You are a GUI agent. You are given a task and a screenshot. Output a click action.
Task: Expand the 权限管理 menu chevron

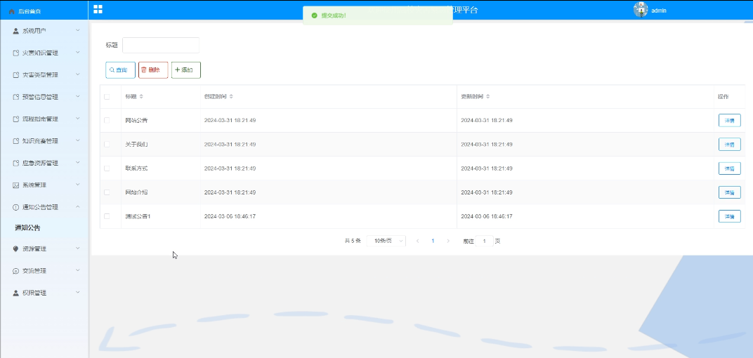pos(78,292)
